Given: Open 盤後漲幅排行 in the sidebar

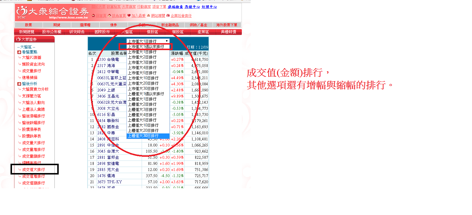Looking at the screenshot, I should (34, 116).
